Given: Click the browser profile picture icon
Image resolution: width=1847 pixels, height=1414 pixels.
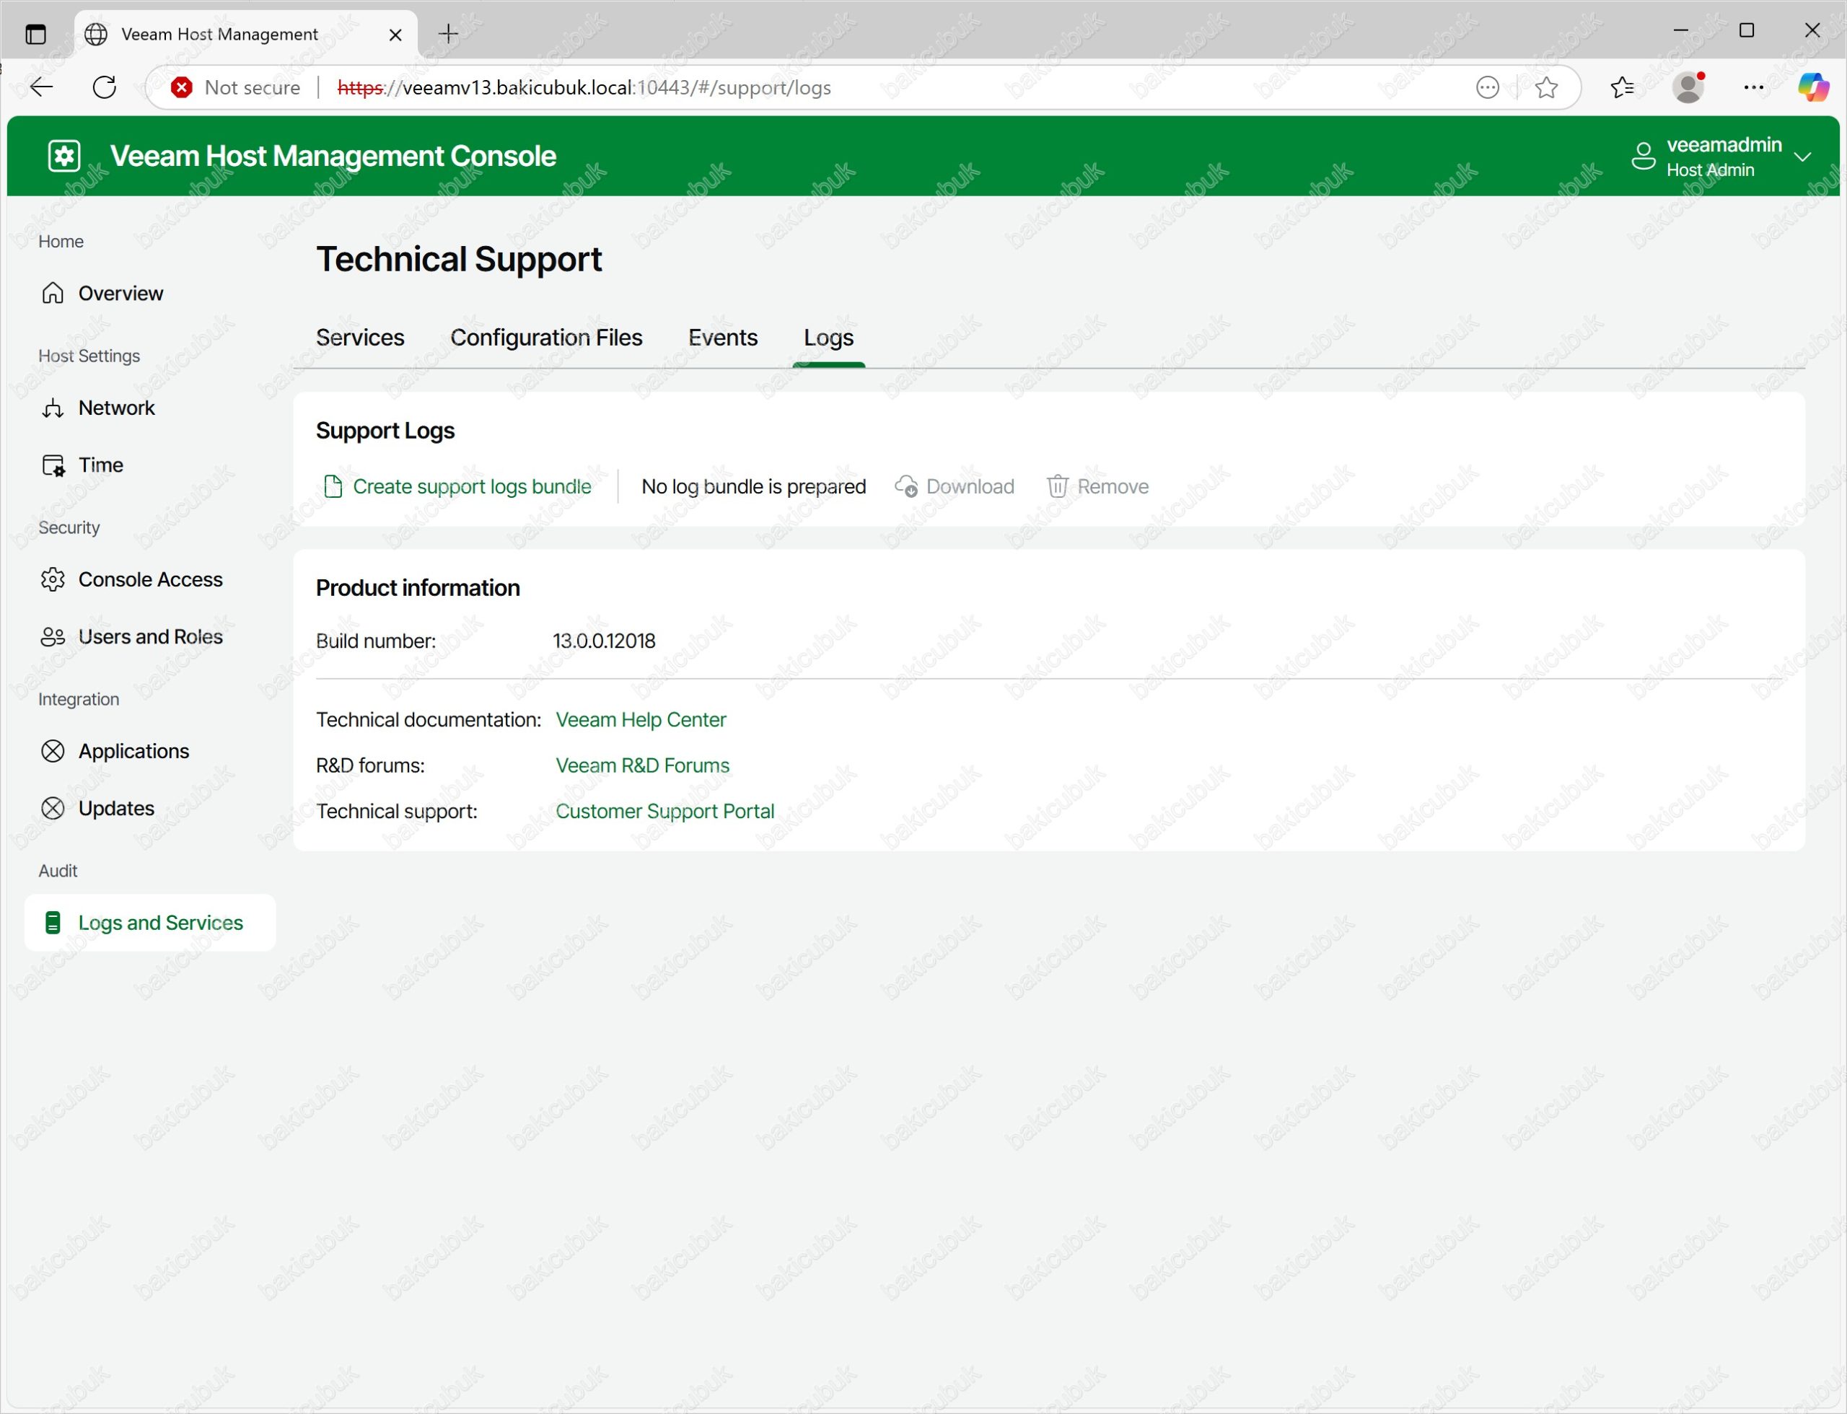Looking at the screenshot, I should [1689, 87].
